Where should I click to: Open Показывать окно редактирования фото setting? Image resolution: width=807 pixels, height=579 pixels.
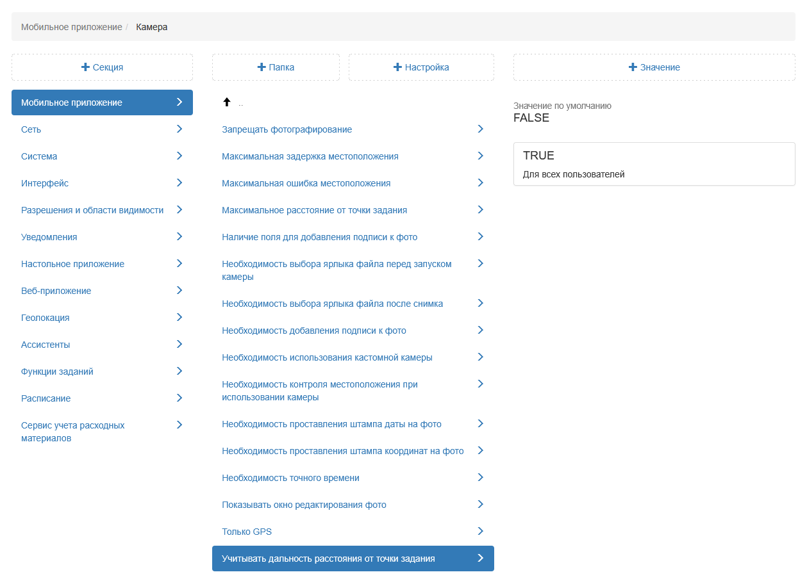tap(304, 505)
